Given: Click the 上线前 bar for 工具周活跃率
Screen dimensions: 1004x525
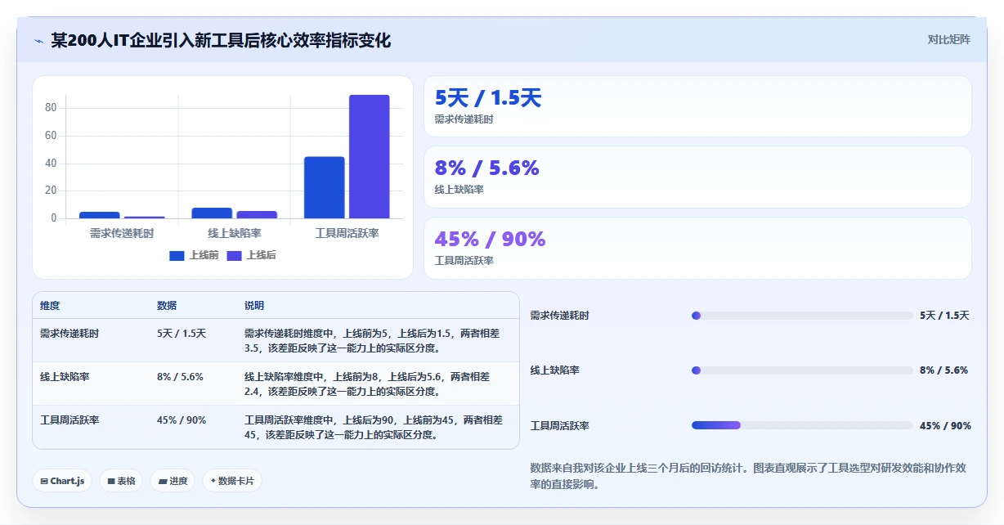Looking at the screenshot, I should pos(324,187).
